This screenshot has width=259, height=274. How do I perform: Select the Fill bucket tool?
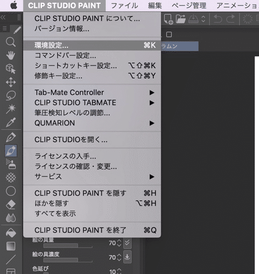11,233
